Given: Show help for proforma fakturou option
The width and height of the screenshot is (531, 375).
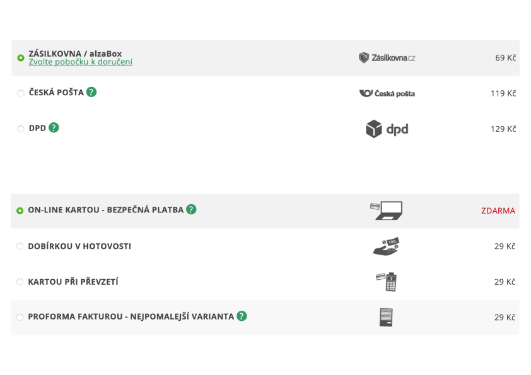Looking at the screenshot, I should pos(242,316).
